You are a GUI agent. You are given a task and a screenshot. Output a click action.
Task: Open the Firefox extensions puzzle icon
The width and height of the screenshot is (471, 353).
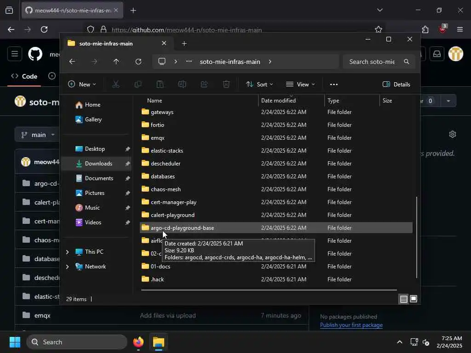coord(425,29)
